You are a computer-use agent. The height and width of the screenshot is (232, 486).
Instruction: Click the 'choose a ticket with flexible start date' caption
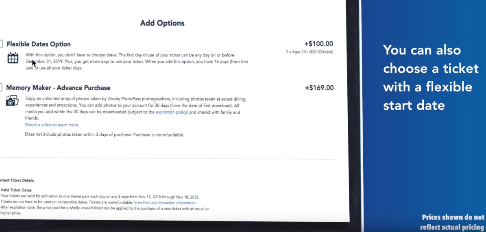point(431,78)
